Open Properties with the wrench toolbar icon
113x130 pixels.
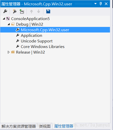5,11
